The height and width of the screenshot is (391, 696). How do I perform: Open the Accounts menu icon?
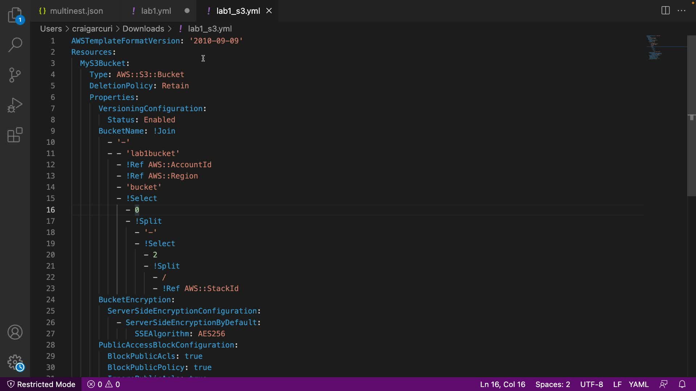coord(15,332)
